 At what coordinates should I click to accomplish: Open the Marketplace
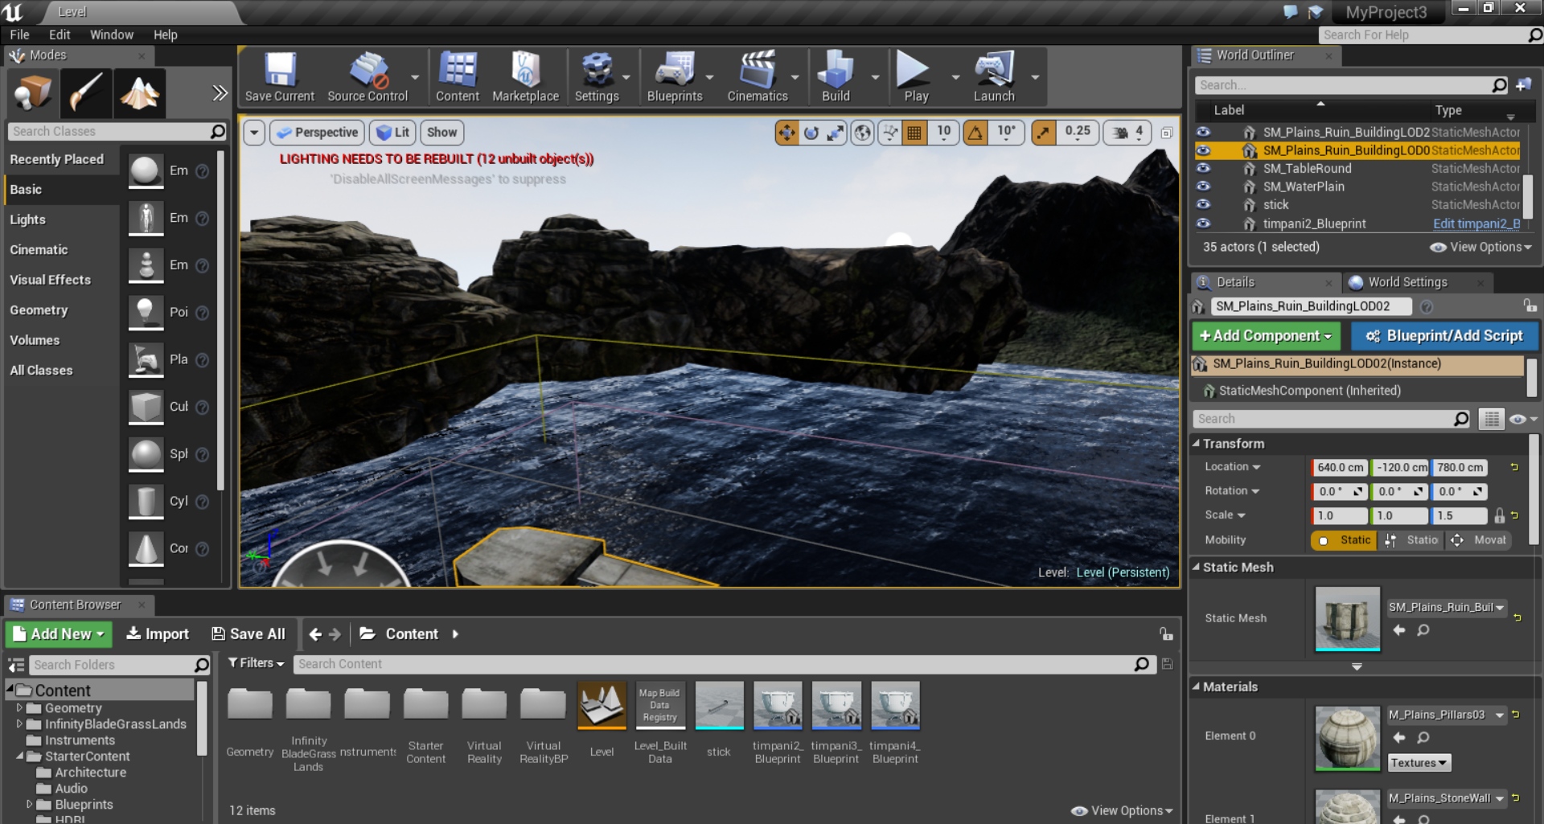[525, 77]
